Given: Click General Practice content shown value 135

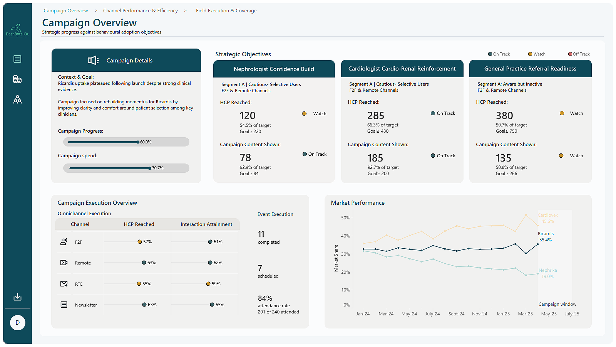Looking at the screenshot, I should point(504,158).
